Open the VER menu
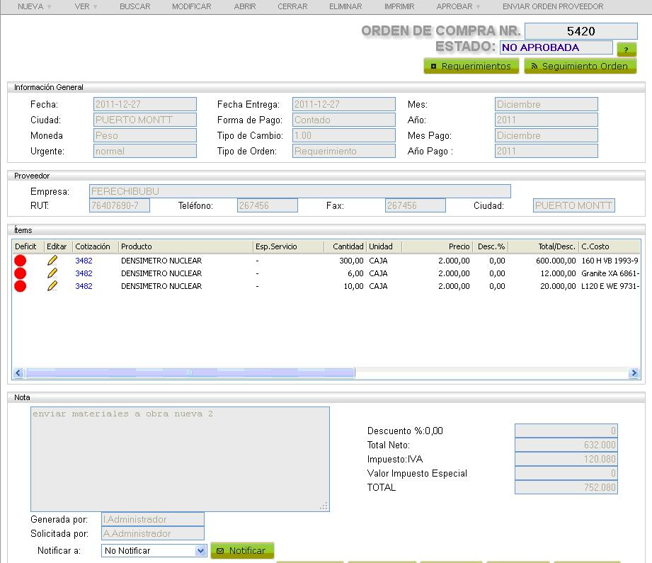652x563 pixels. point(86,6)
